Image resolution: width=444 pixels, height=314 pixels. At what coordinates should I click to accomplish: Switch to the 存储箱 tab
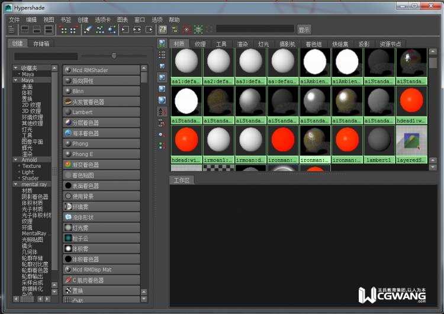[41, 44]
